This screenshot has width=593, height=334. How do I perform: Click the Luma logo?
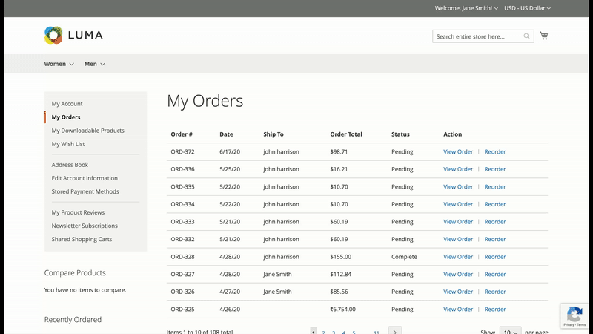click(73, 35)
